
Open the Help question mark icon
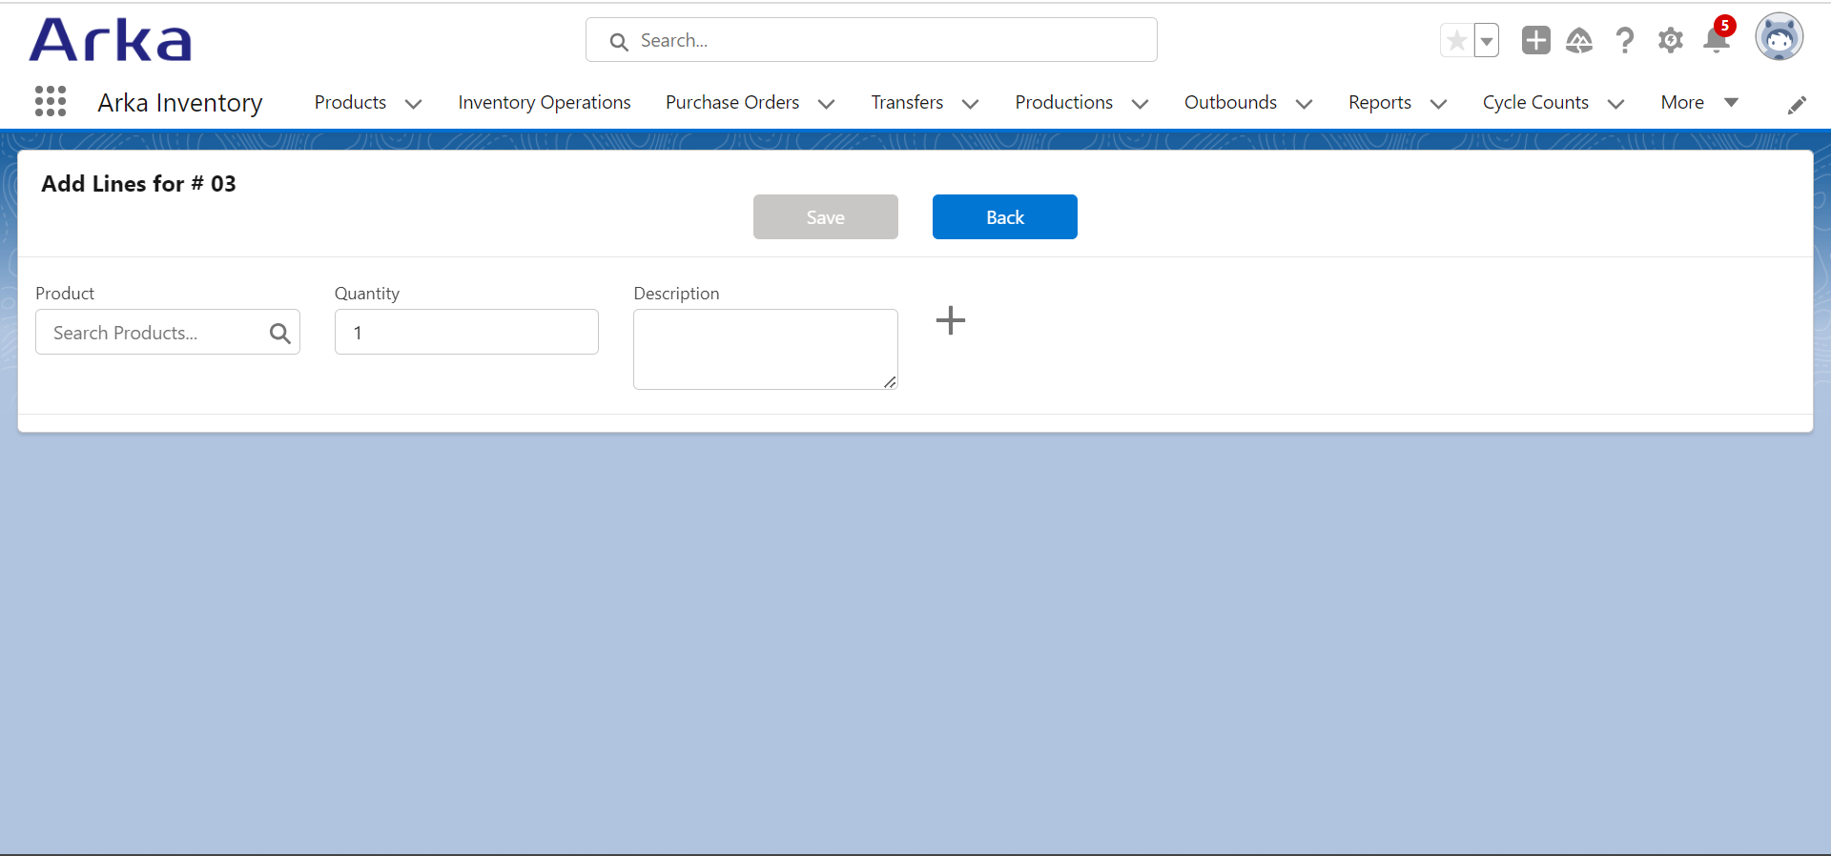pos(1625,40)
